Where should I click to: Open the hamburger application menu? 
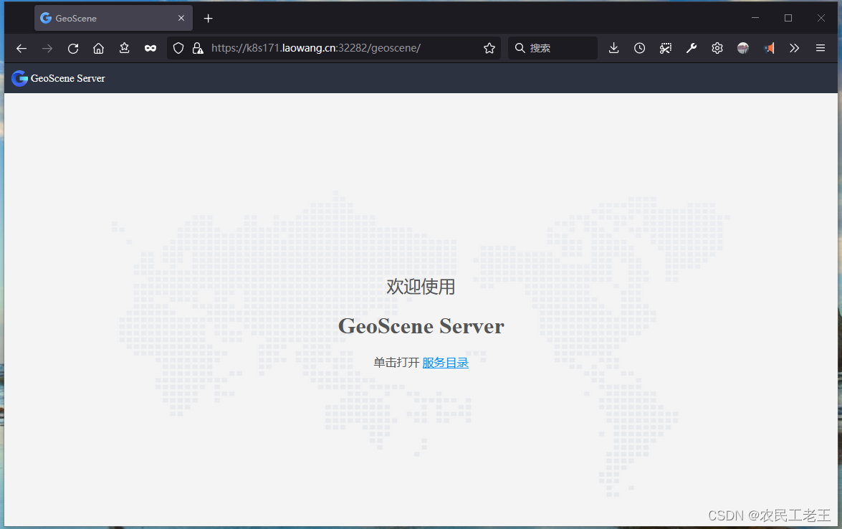tap(819, 48)
